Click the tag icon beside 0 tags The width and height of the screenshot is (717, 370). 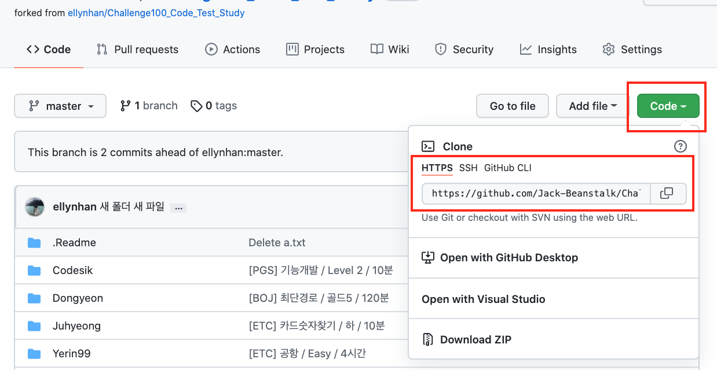click(x=197, y=106)
